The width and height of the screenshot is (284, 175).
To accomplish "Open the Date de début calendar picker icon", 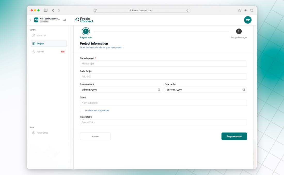I will click(x=159, y=90).
